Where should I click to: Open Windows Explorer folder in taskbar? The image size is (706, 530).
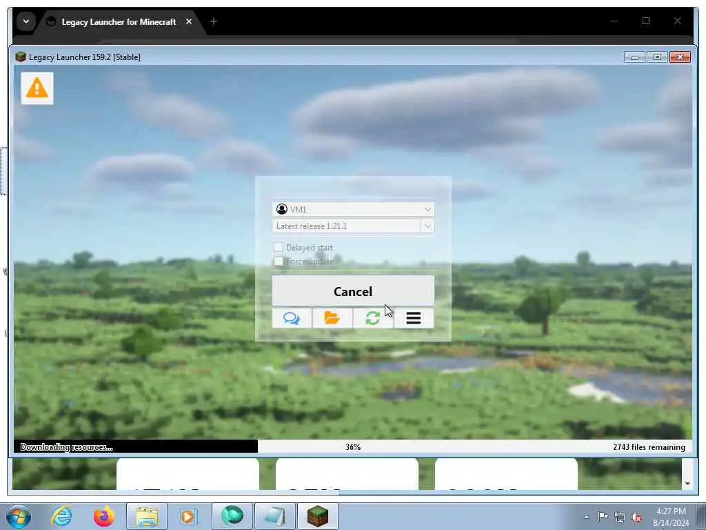pos(147,516)
